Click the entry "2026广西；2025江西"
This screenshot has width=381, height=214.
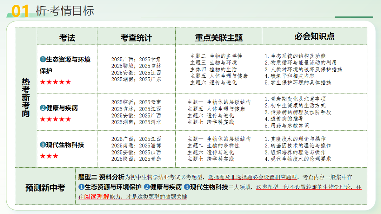[136, 139]
